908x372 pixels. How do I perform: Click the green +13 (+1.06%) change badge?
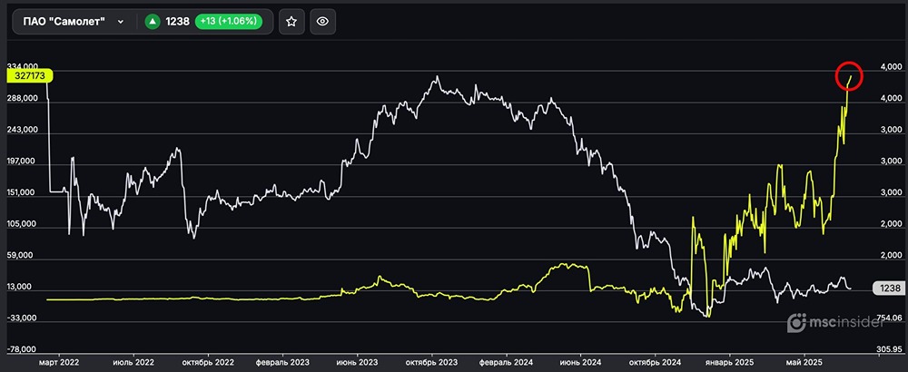tap(229, 22)
